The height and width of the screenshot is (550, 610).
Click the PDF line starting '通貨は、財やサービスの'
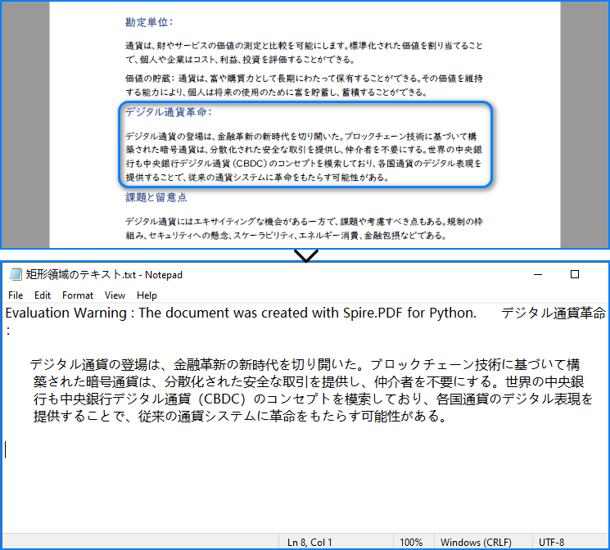[x=304, y=46]
